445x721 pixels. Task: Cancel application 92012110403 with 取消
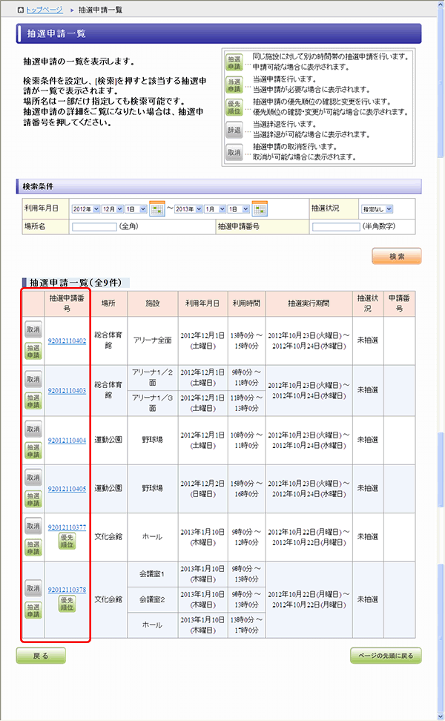(33, 379)
